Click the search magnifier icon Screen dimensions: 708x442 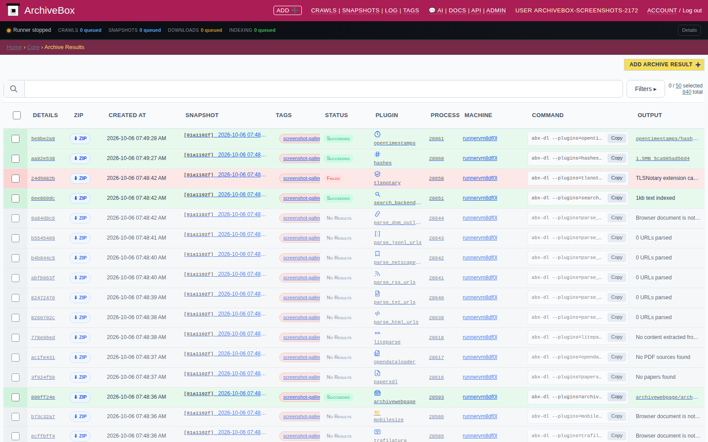pos(14,89)
